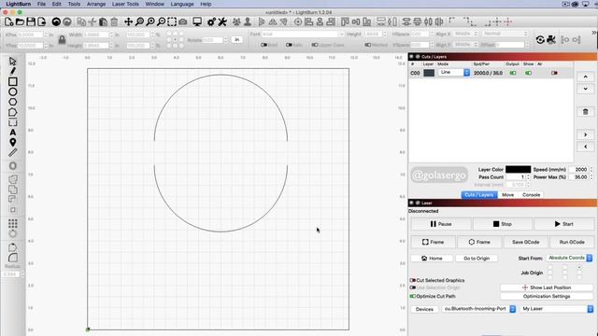Toggle the Upper Case text switch
This screenshot has height=336, width=598.
[x=315, y=45]
